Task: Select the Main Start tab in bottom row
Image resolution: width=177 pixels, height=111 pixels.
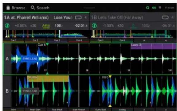Action: (35, 110)
